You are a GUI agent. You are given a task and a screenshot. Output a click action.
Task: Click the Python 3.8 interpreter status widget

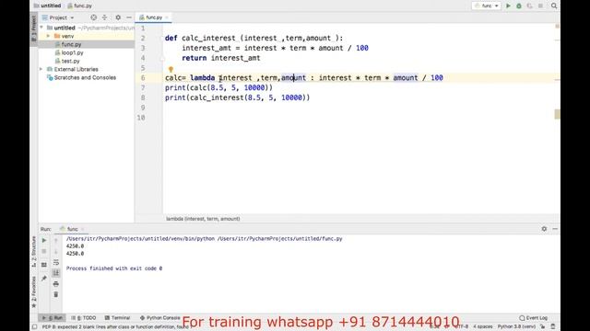pos(516,327)
